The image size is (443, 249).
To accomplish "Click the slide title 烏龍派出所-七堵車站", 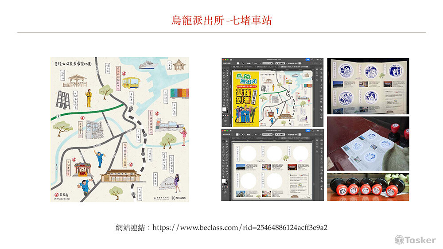I will 221,20.
